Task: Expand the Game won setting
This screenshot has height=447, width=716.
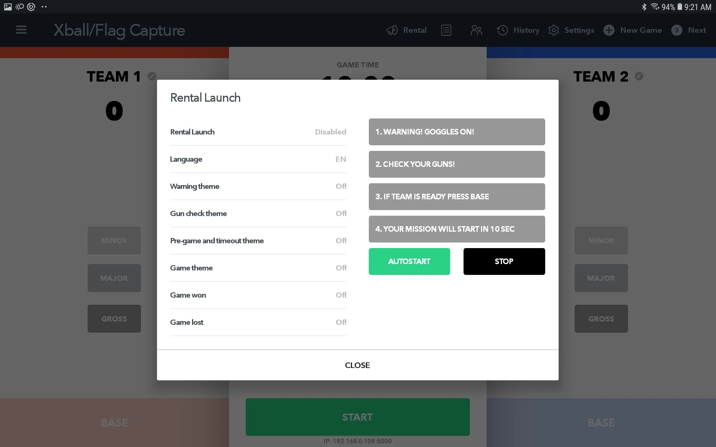Action: click(x=258, y=295)
